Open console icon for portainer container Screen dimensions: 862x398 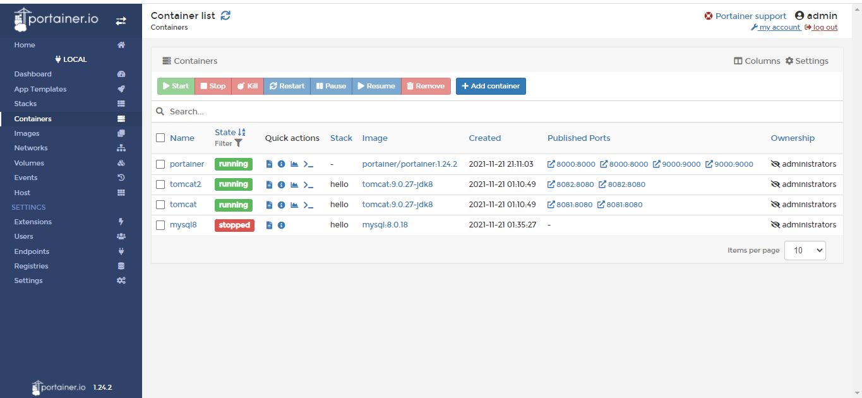[308, 164]
